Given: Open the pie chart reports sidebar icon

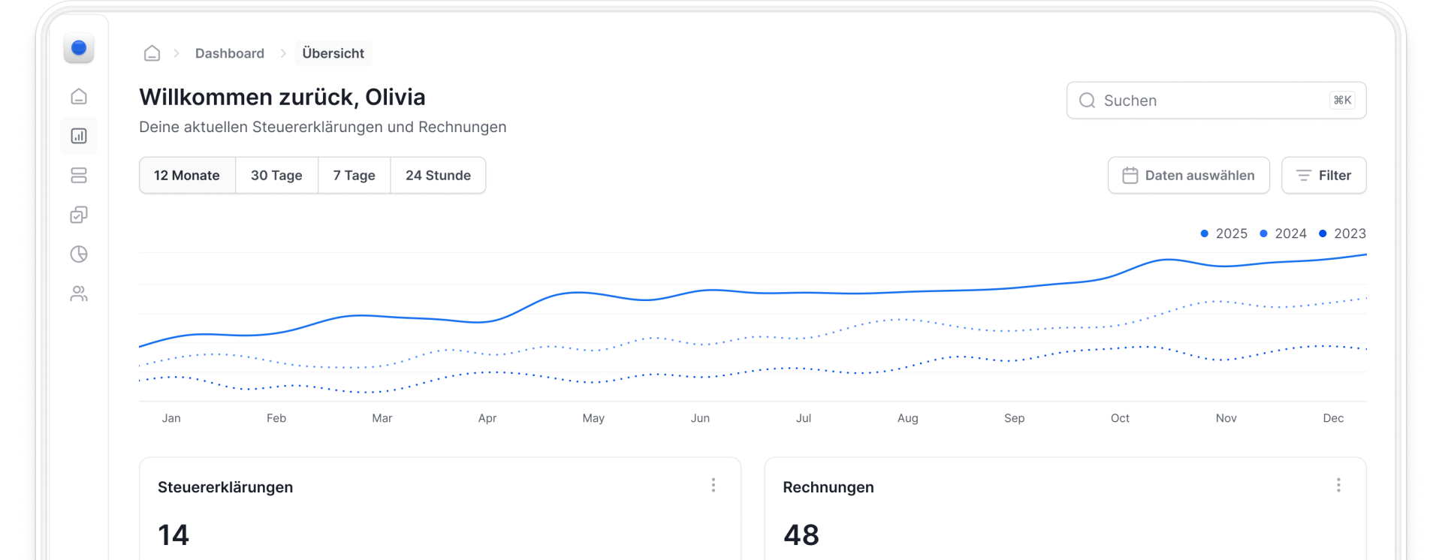Looking at the screenshot, I should point(79,254).
